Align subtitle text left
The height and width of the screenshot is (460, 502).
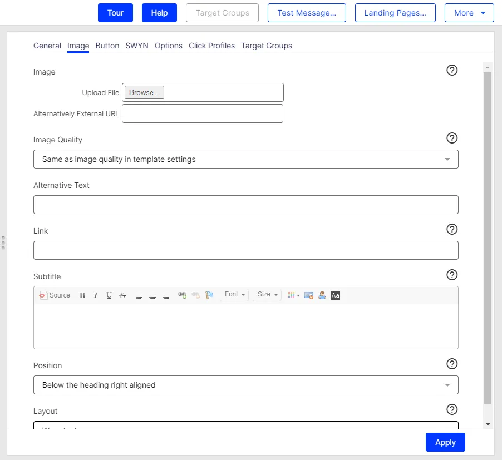[x=139, y=295]
